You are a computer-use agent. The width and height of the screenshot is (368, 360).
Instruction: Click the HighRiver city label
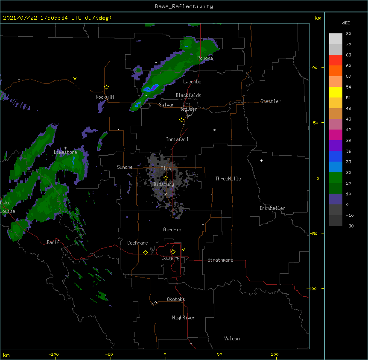(184, 318)
